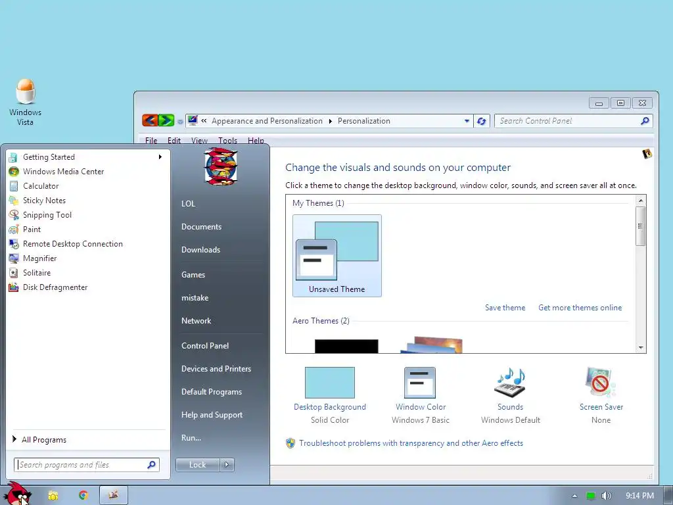Image resolution: width=673 pixels, height=505 pixels.
Task: Open Solitaire icon in Start menu
Action: tap(14, 273)
